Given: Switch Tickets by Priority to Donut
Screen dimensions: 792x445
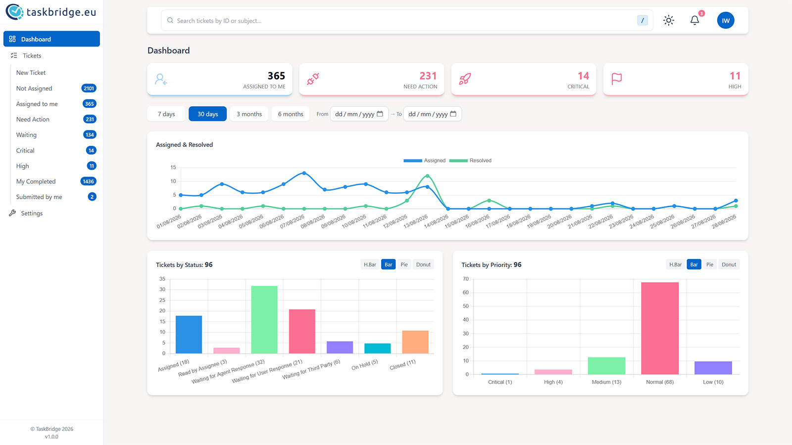Looking at the screenshot, I should pos(729,265).
